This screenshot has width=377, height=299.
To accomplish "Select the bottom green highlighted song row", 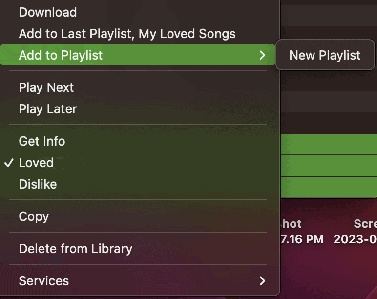I will pyautogui.click(x=329, y=187).
